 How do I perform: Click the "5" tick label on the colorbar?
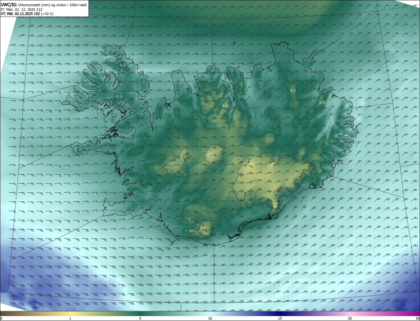point(140,318)
